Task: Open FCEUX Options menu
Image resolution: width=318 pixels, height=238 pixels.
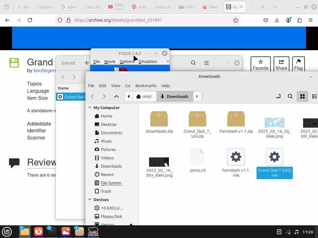Action: click(x=127, y=62)
